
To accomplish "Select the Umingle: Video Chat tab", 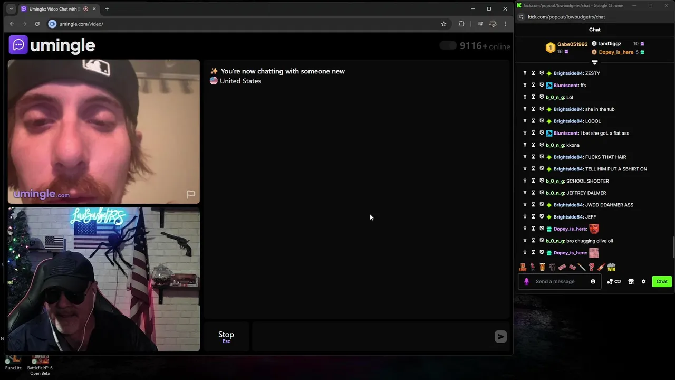I will click(55, 9).
